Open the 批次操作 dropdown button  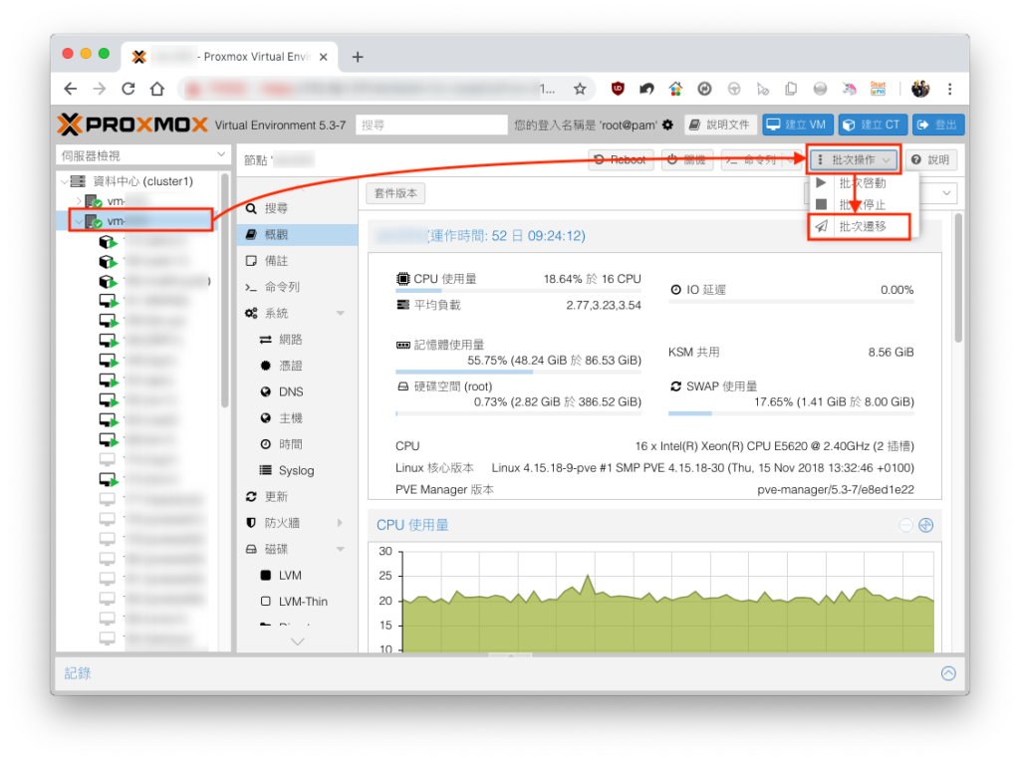click(854, 160)
